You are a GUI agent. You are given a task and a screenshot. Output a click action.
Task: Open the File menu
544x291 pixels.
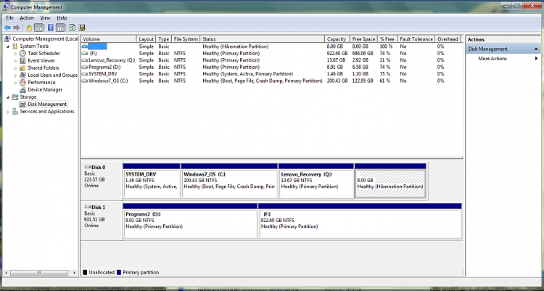coord(9,17)
